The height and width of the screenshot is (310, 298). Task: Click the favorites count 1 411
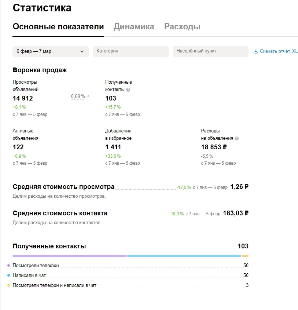pos(113,147)
